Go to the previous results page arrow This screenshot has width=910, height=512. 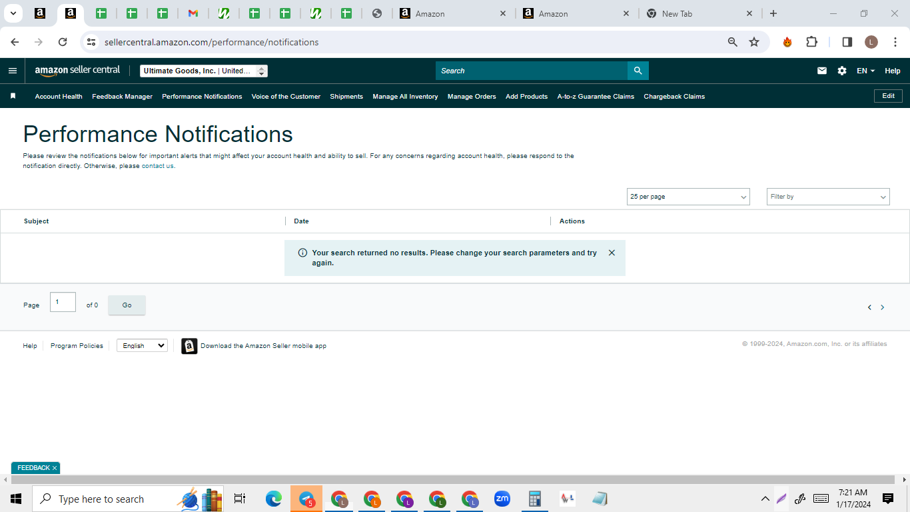pyautogui.click(x=869, y=307)
